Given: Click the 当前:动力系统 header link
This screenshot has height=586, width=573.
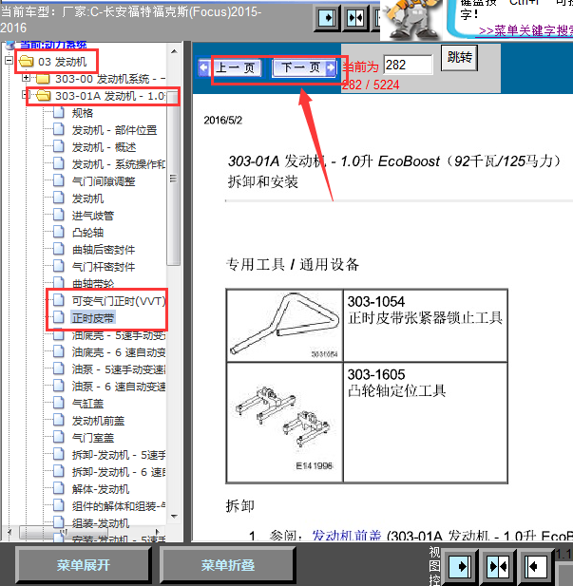Looking at the screenshot, I should coord(53,45).
